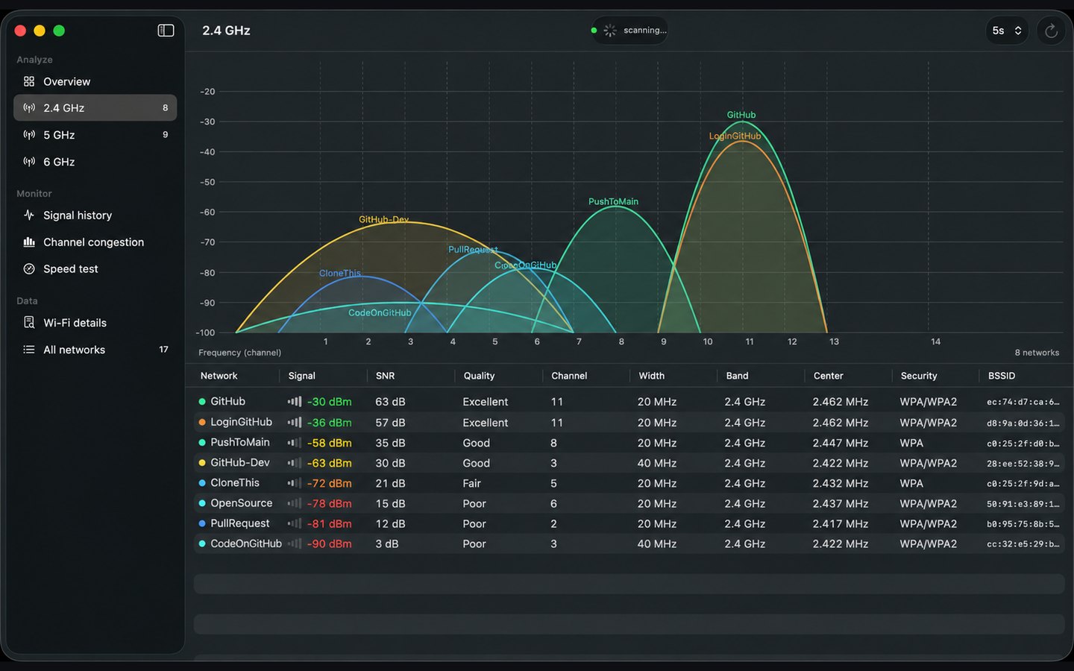Select the 2.4 GHz sidebar item
This screenshot has width=1074, height=671.
95,108
